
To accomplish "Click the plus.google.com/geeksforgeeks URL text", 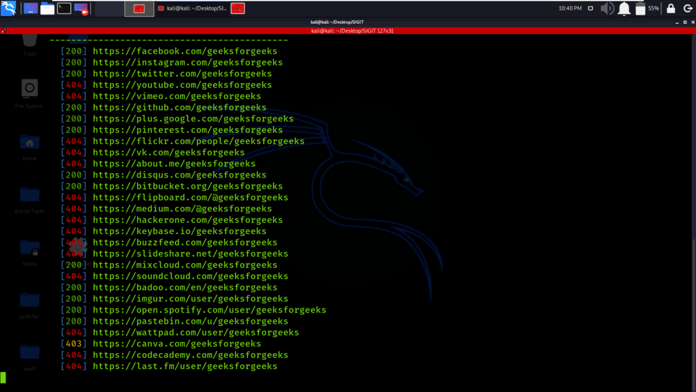I will (193, 118).
